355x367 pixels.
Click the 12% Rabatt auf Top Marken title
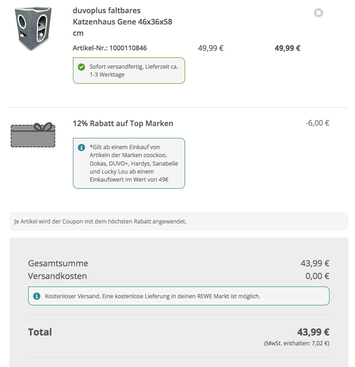click(123, 124)
